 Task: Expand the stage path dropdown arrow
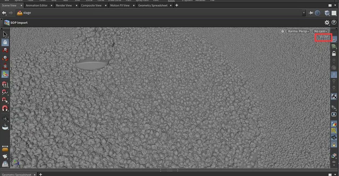304,13
